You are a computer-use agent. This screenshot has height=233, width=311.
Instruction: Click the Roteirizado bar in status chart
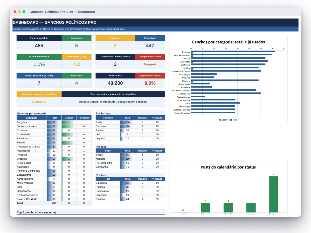pyautogui.click(x=206, y=208)
